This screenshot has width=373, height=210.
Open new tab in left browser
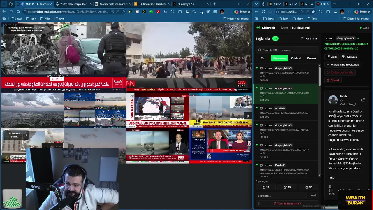215,4
